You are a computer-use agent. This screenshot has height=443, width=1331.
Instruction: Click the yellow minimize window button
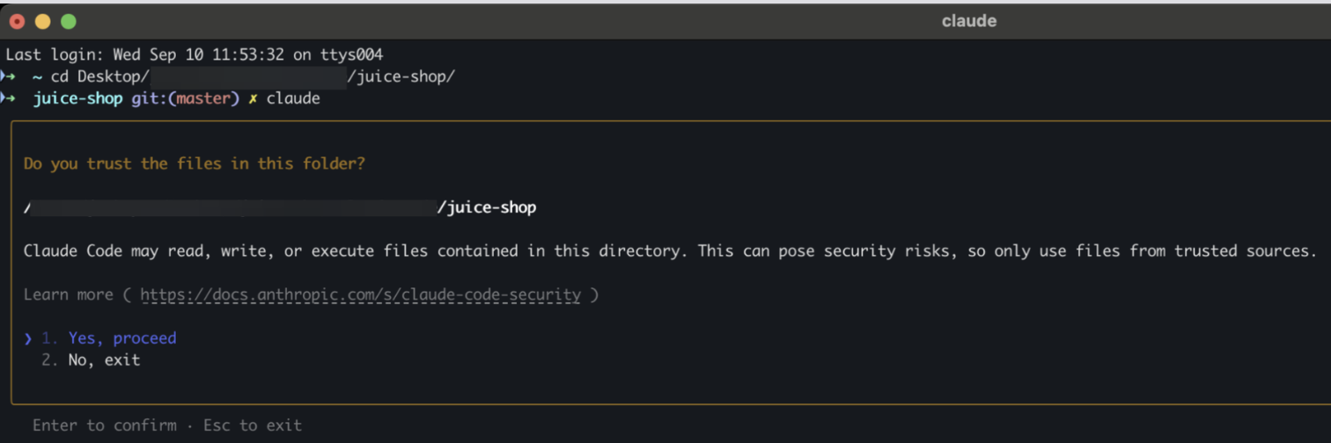coord(42,21)
